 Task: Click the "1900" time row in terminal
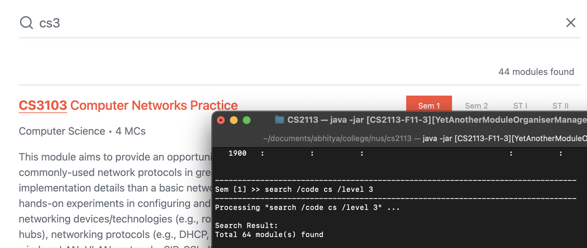pos(396,153)
